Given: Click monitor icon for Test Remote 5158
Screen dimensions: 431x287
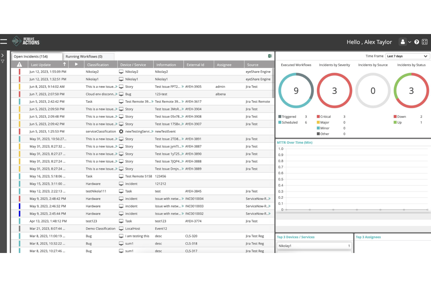Looking at the screenshot, I should click(121, 176).
